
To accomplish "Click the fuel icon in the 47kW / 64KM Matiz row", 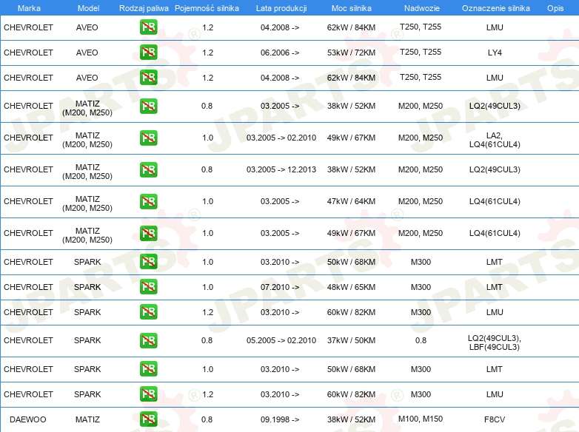I will tap(148, 201).
